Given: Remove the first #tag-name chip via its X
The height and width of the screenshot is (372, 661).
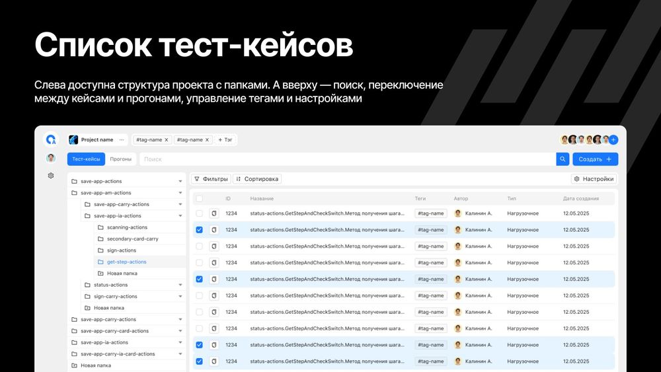Looking at the screenshot, I should pos(167,140).
